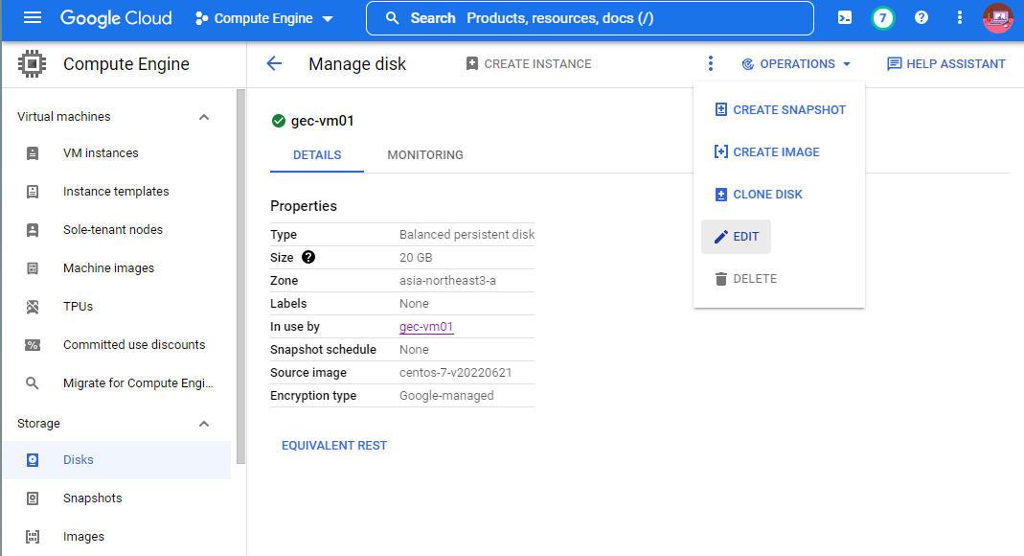Choose Create Snapshot from the menu
Screen dimensions: 1024x556
click(781, 110)
